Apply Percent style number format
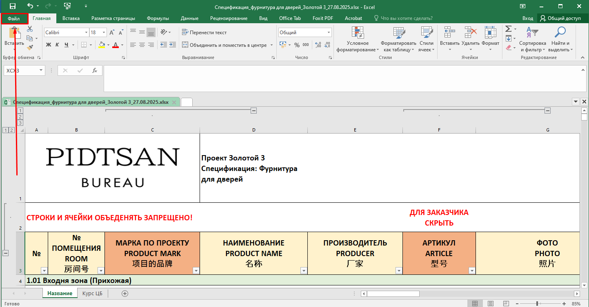This screenshot has width=589, height=307. coord(297,45)
